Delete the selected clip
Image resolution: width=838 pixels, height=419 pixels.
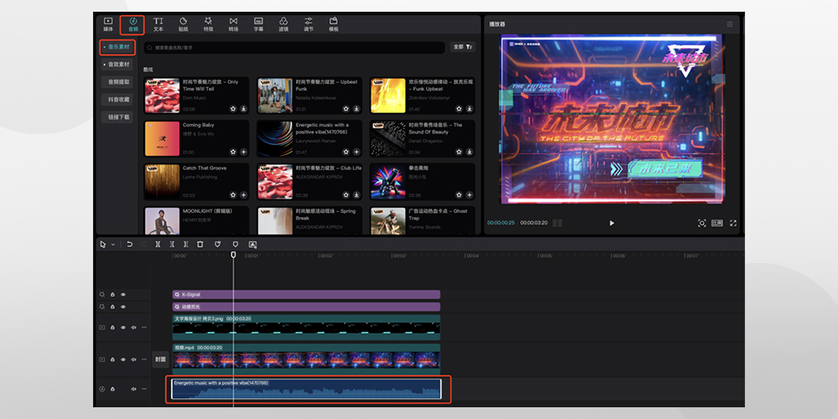[x=200, y=244]
